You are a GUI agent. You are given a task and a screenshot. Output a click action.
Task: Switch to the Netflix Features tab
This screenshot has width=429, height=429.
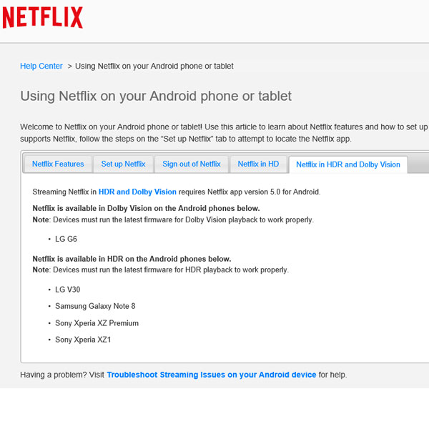pos(58,164)
